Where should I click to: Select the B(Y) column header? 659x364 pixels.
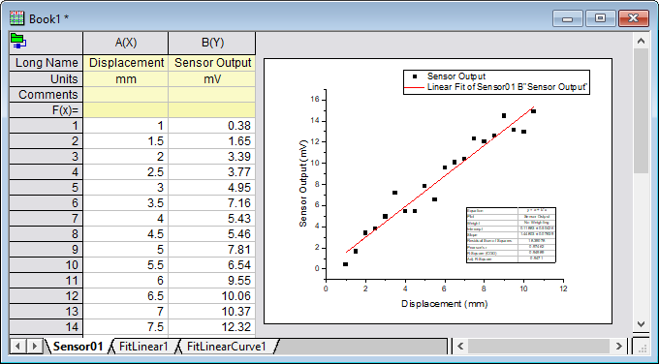pos(212,43)
